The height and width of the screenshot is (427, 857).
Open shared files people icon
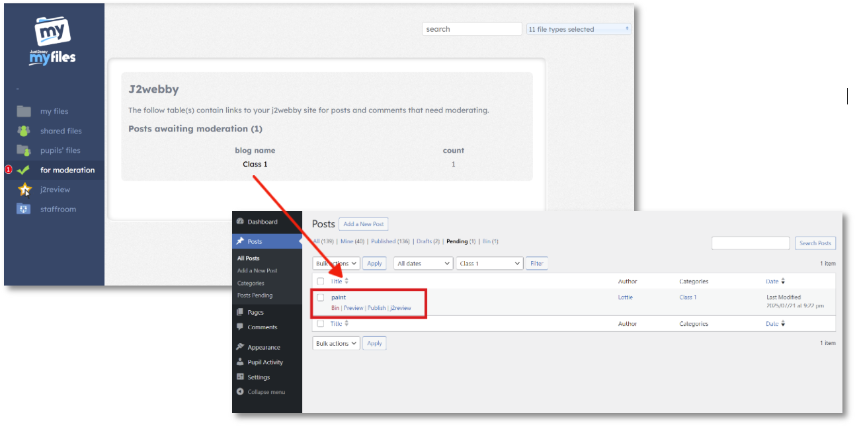(x=24, y=131)
